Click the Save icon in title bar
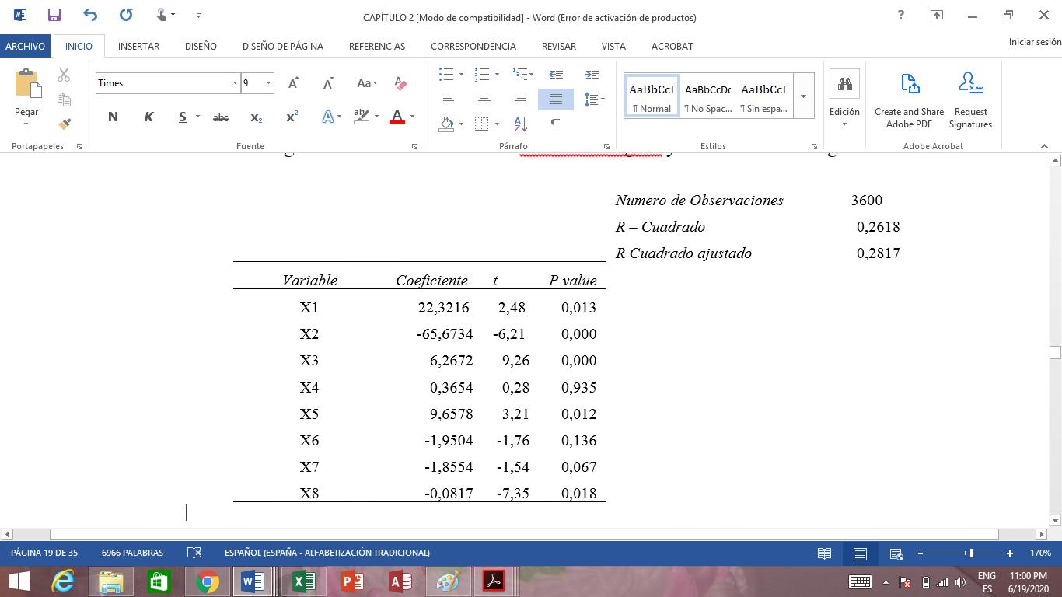 pyautogui.click(x=54, y=15)
